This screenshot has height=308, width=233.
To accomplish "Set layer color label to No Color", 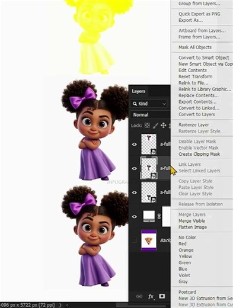I will tap(187, 238).
